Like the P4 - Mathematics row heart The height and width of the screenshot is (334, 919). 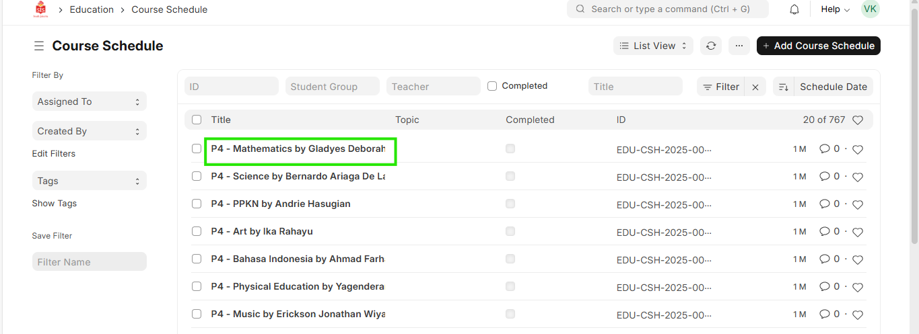point(858,149)
